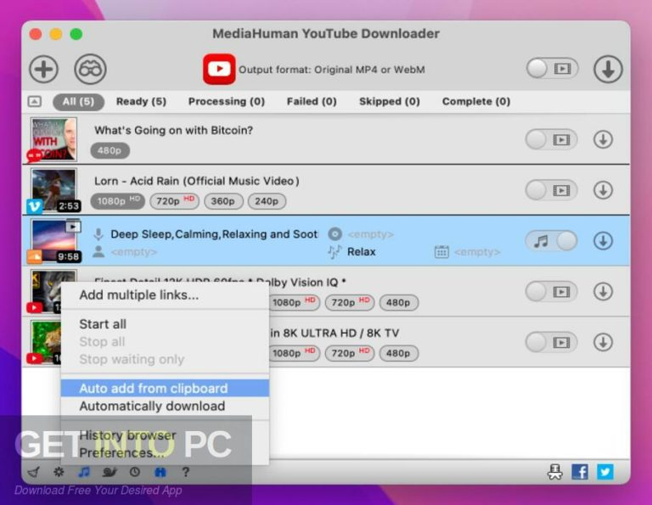The width and height of the screenshot is (652, 505).
Task: Toggle global audio/video mode switch in toolbar
Action: tap(552, 69)
